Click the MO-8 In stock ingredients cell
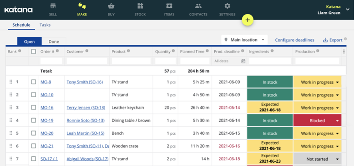The image size is (355, 167). tap(270, 82)
